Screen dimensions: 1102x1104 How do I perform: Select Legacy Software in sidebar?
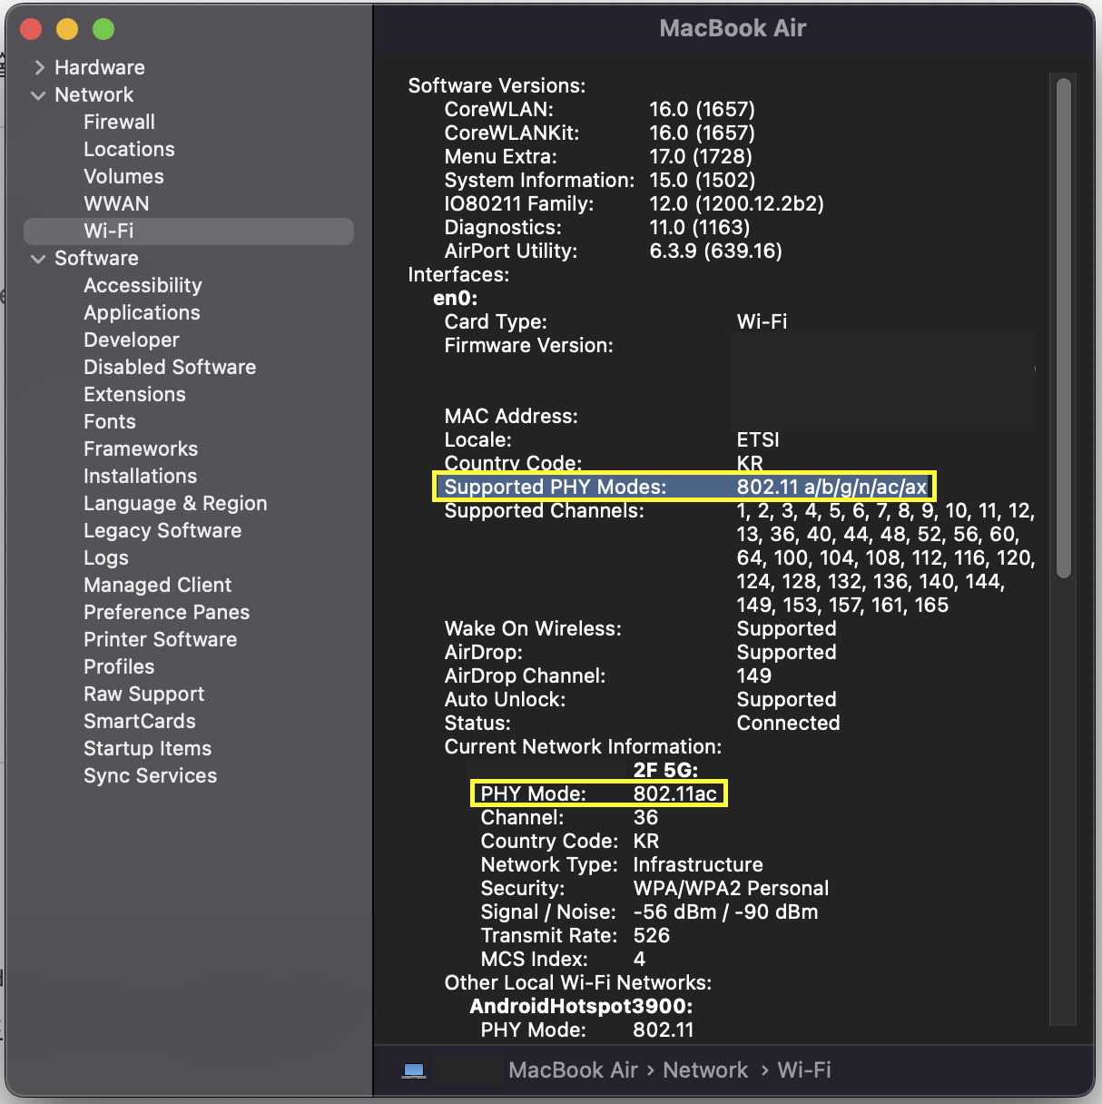click(x=162, y=530)
